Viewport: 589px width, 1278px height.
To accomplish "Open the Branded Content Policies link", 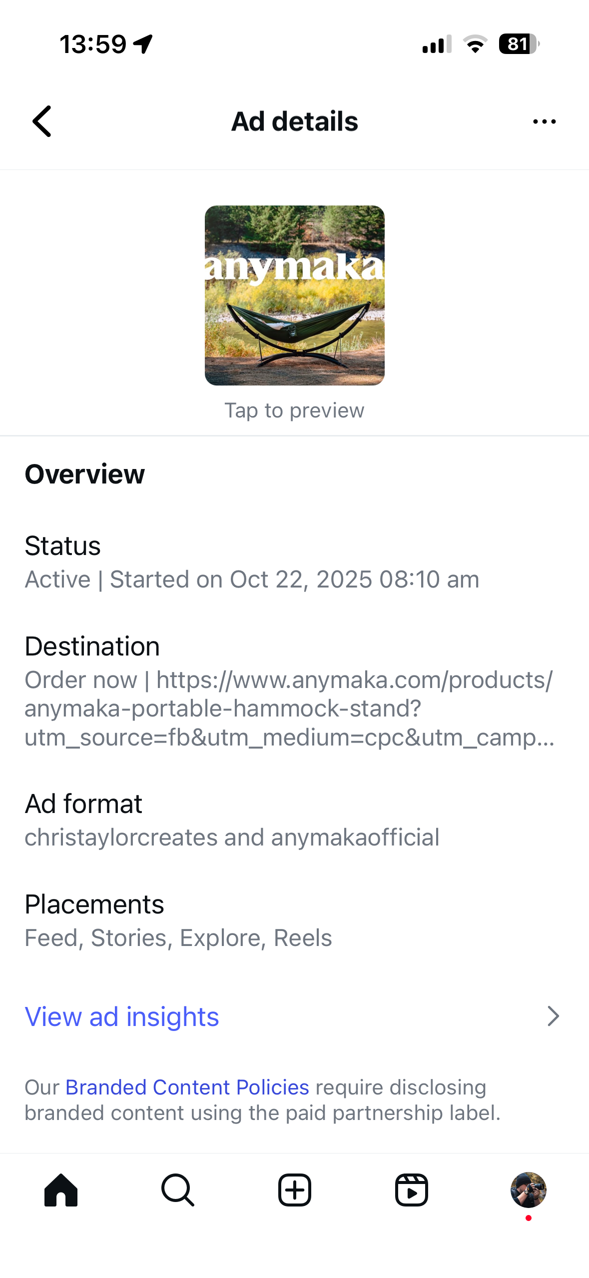I will click(187, 1087).
